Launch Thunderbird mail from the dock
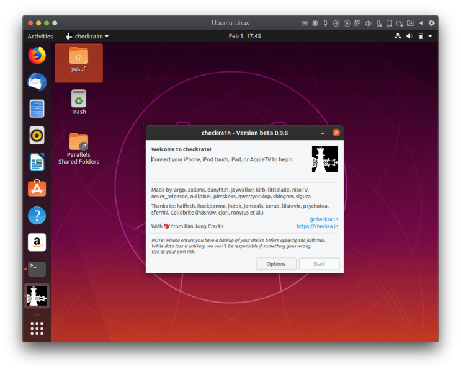Screen dimensions: 461x372 click(37, 82)
